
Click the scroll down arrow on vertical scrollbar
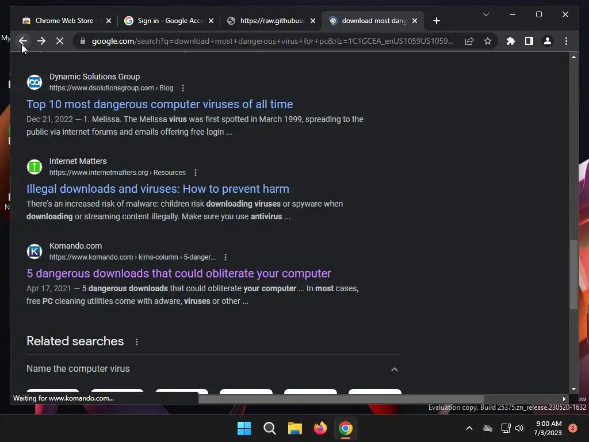point(573,389)
